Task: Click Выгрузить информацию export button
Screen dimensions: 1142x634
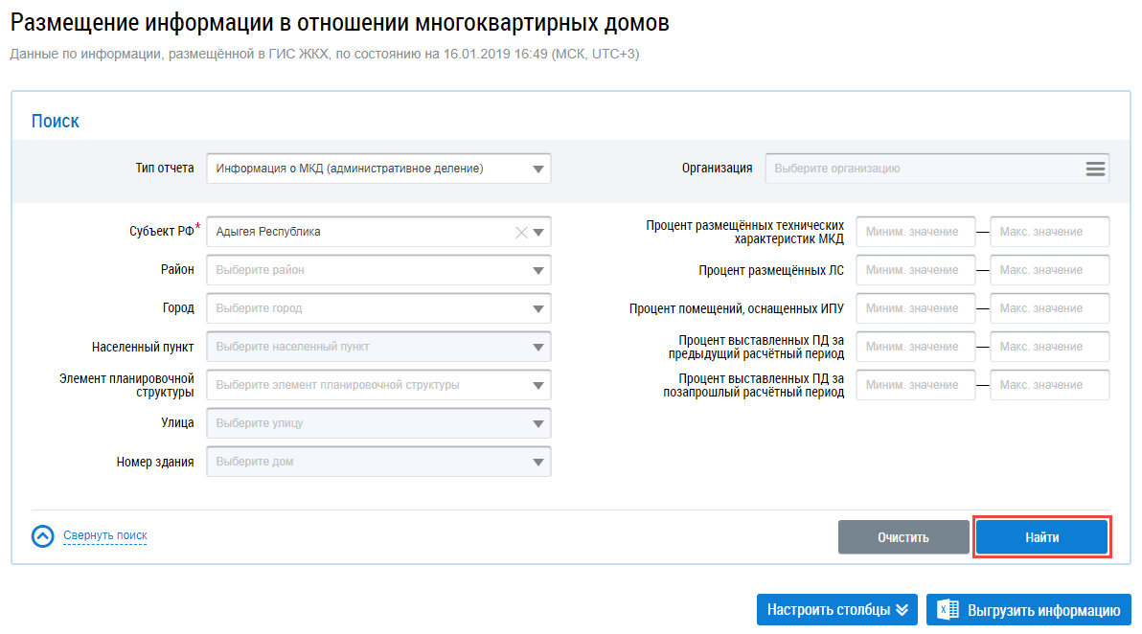Action: click(1028, 610)
